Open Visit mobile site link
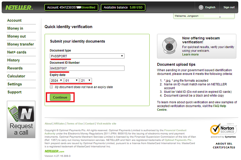The height and width of the screenshot is (160, 241). [106, 124]
